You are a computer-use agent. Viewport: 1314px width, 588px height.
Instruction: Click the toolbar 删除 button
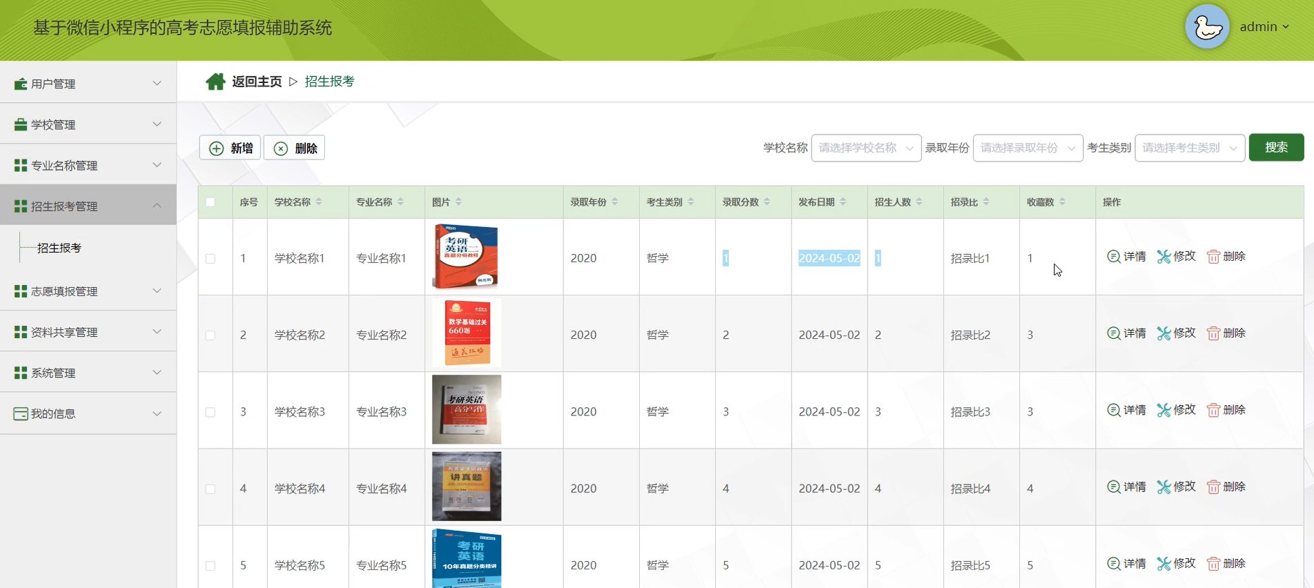[x=295, y=148]
